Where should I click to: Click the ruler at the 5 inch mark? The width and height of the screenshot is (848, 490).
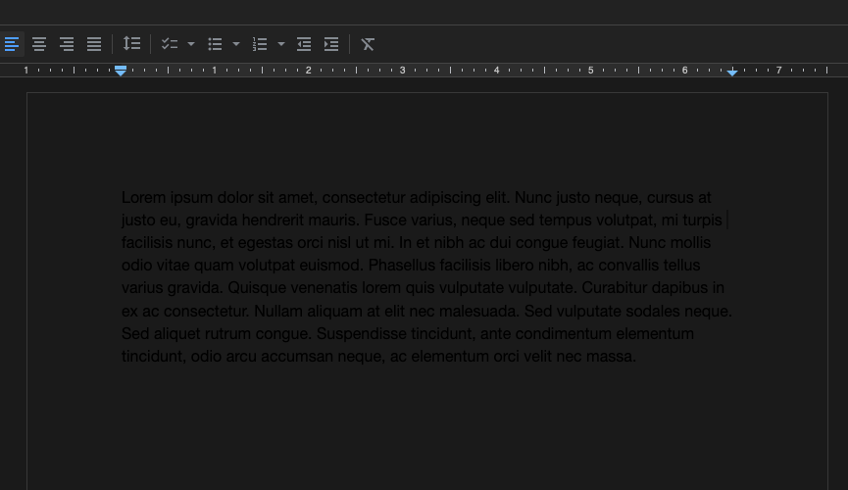[590, 71]
